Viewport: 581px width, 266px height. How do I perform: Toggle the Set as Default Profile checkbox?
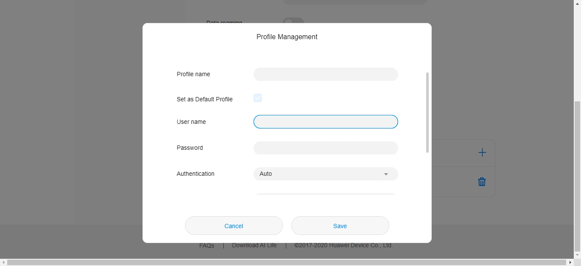(258, 98)
